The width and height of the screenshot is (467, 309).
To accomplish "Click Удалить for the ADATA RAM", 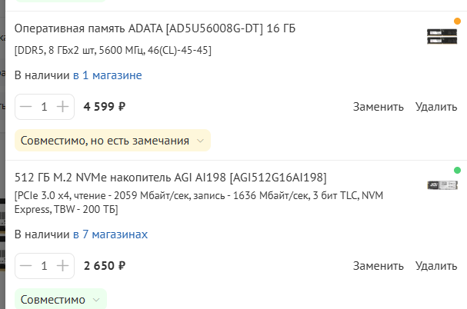I will point(436,107).
